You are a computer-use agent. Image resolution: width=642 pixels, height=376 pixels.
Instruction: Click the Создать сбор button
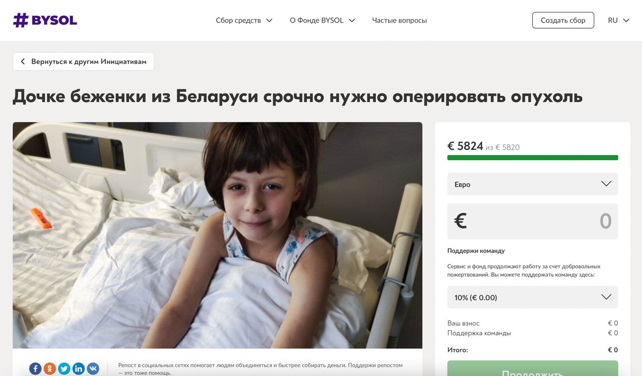[563, 20]
